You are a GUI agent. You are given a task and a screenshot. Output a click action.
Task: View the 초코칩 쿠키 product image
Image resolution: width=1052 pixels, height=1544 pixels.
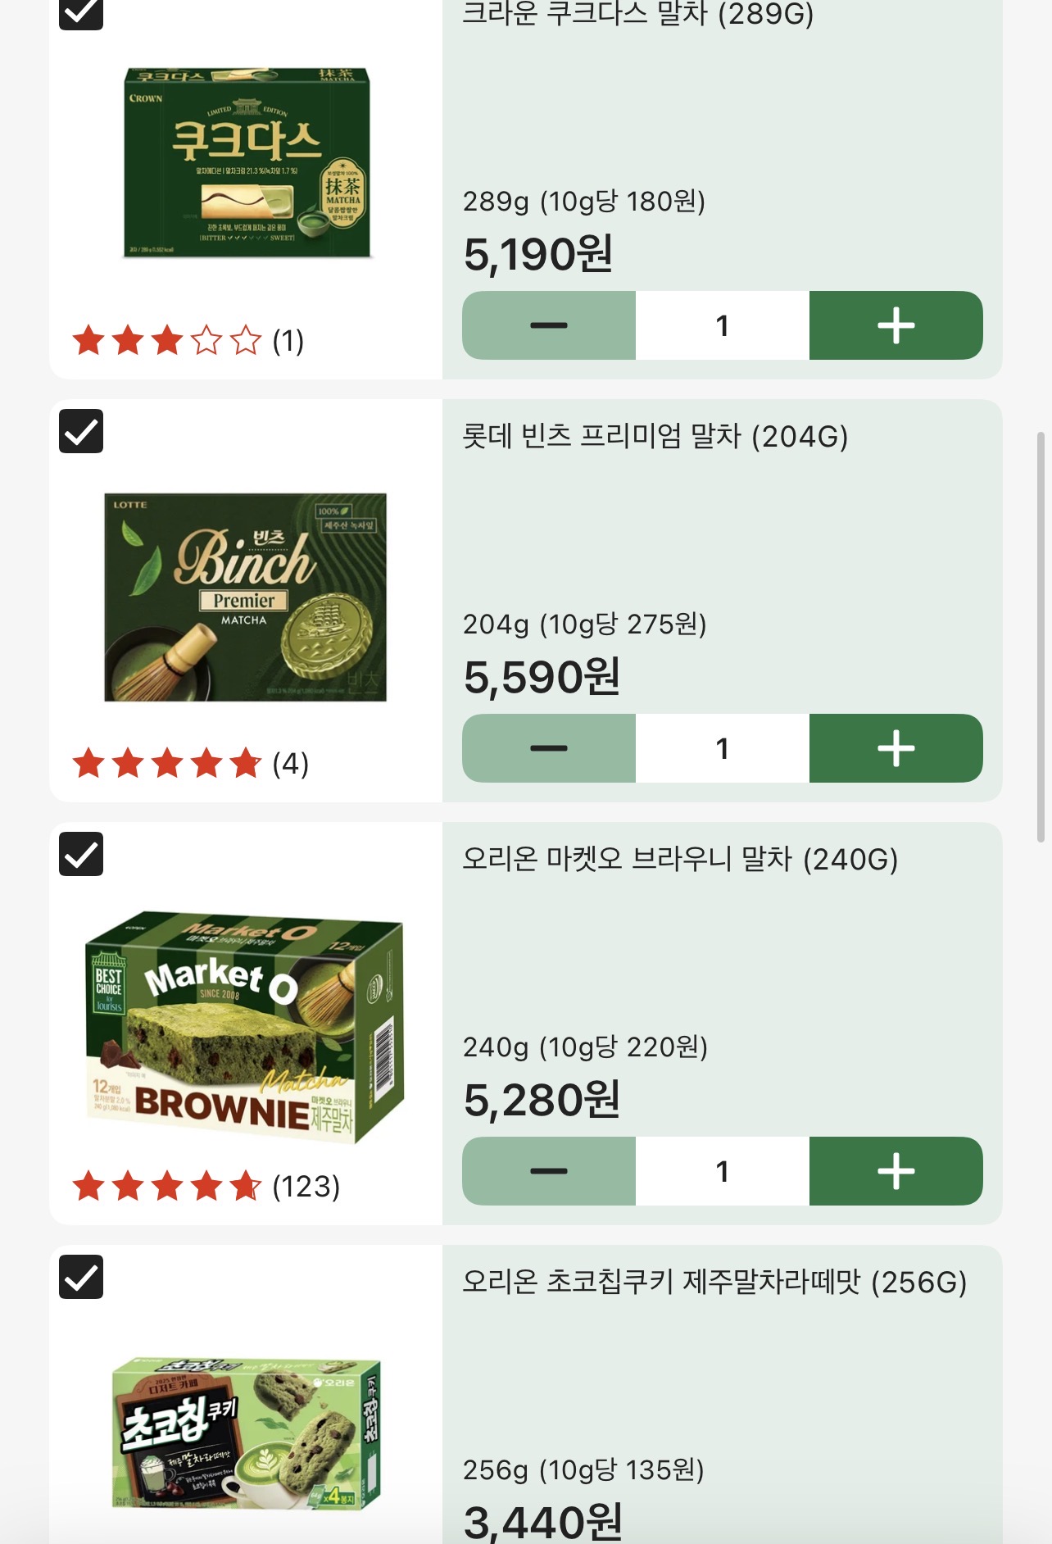click(x=246, y=1433)
